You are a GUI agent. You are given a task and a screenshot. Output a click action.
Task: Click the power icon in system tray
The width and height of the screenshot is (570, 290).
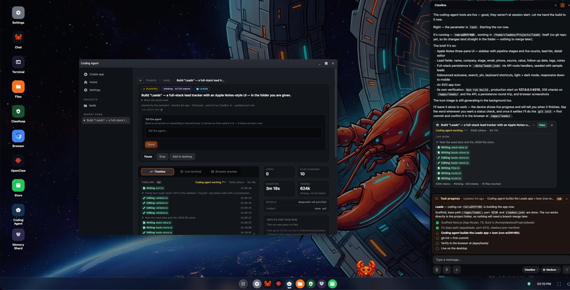pos(568,284)
